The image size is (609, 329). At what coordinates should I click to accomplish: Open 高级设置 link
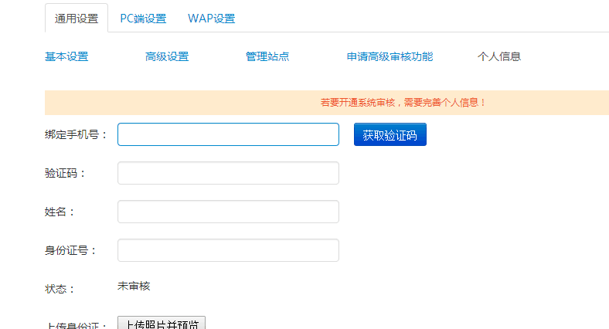coord(167,56)
